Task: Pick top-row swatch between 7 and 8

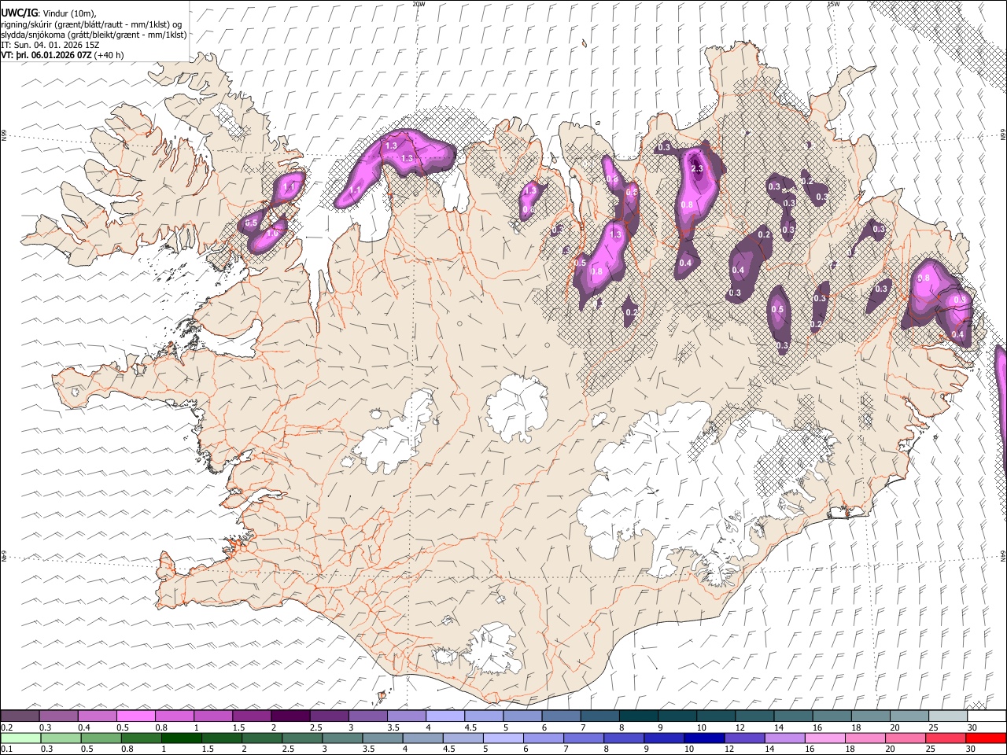Action: tap(599, 716)
